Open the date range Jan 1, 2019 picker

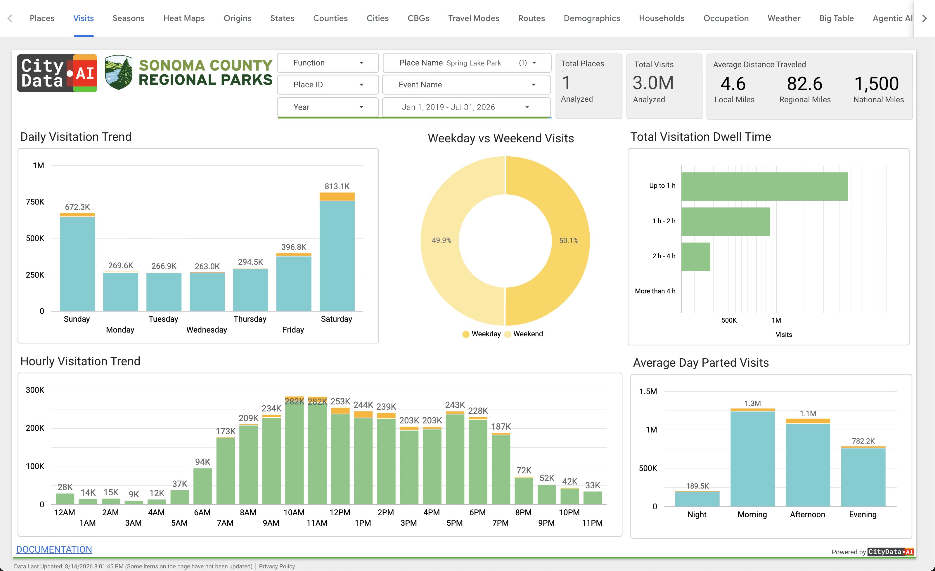[x=467, y=107]
